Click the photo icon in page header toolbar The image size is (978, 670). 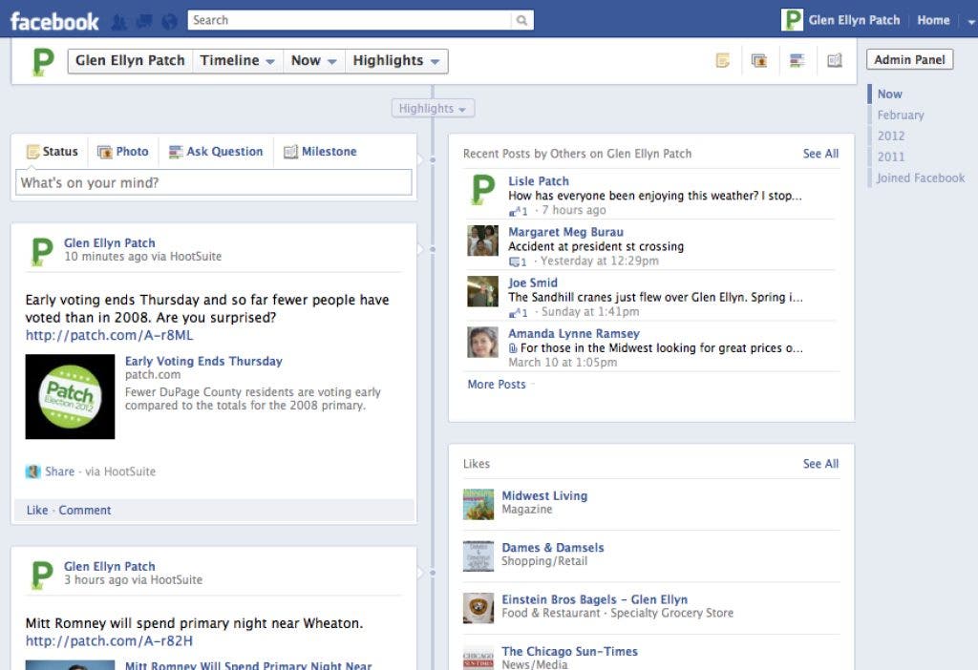(x=759, y=60)
